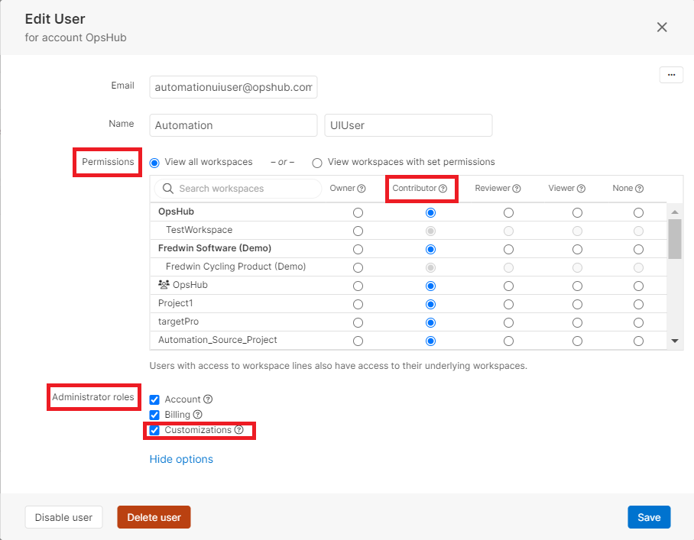Open the three-dot more options menu
Viewport: 694px width, 540px height.
tap(671, 75)
